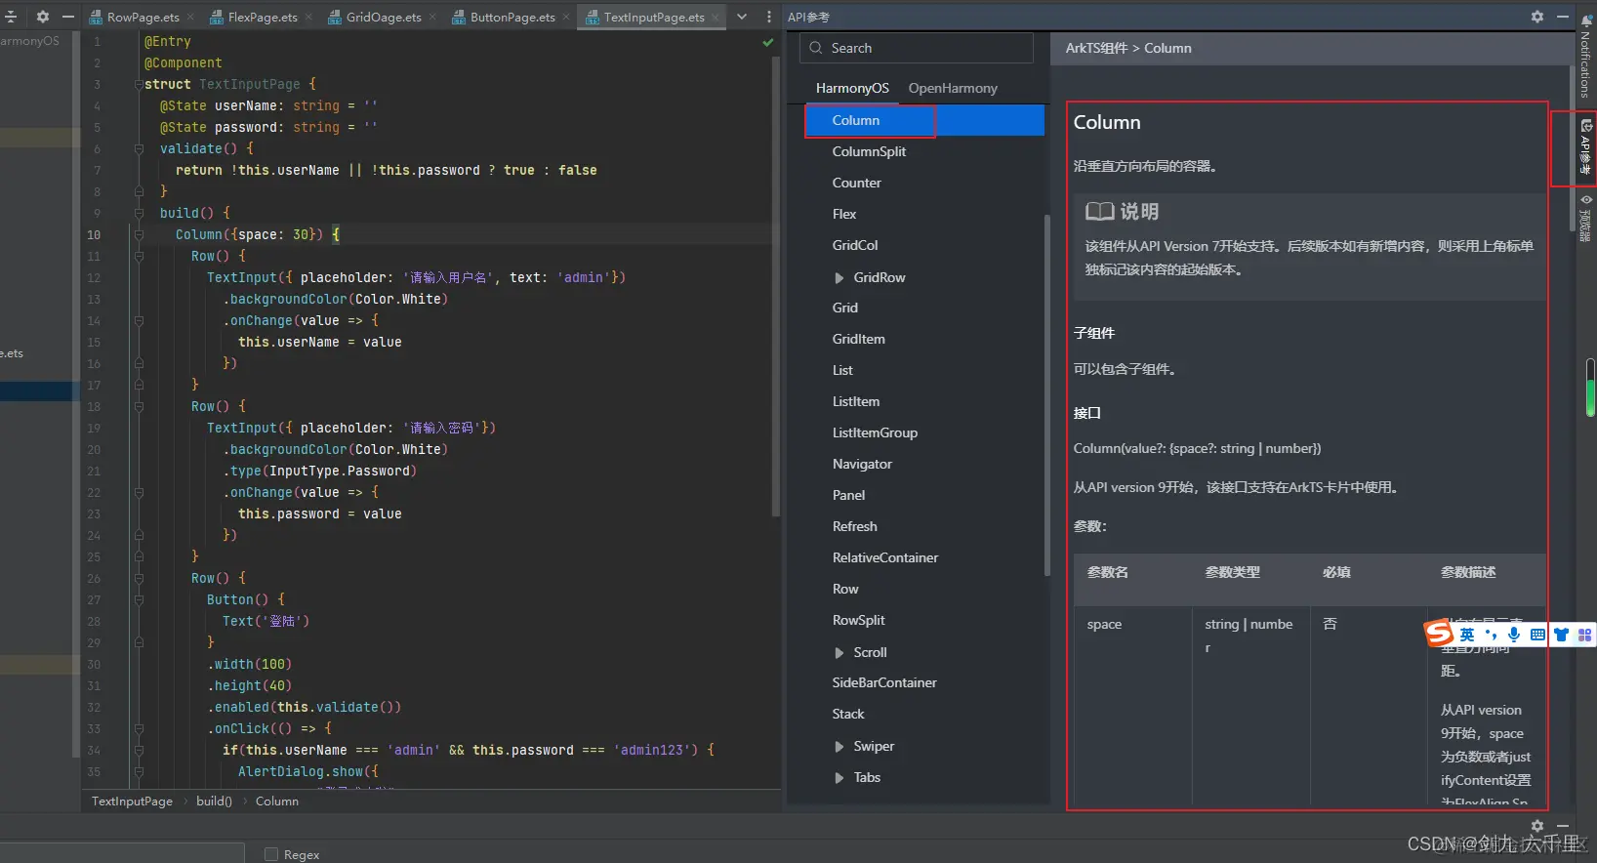This screenshot has width=1597, height=863.
Task: Fold the first Row() block
Action: click(139, 256)
